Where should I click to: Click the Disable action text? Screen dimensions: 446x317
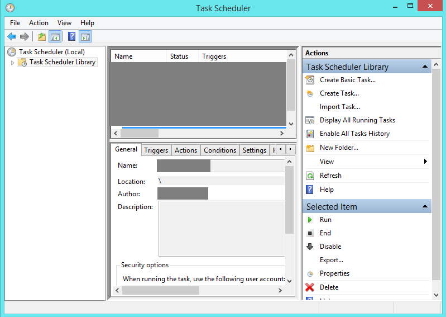tap(330, 247)
